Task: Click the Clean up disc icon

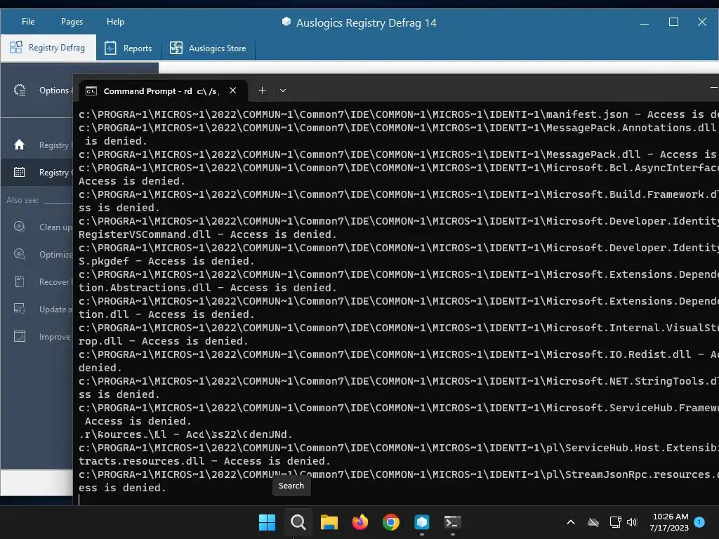Action: [19, 227]
